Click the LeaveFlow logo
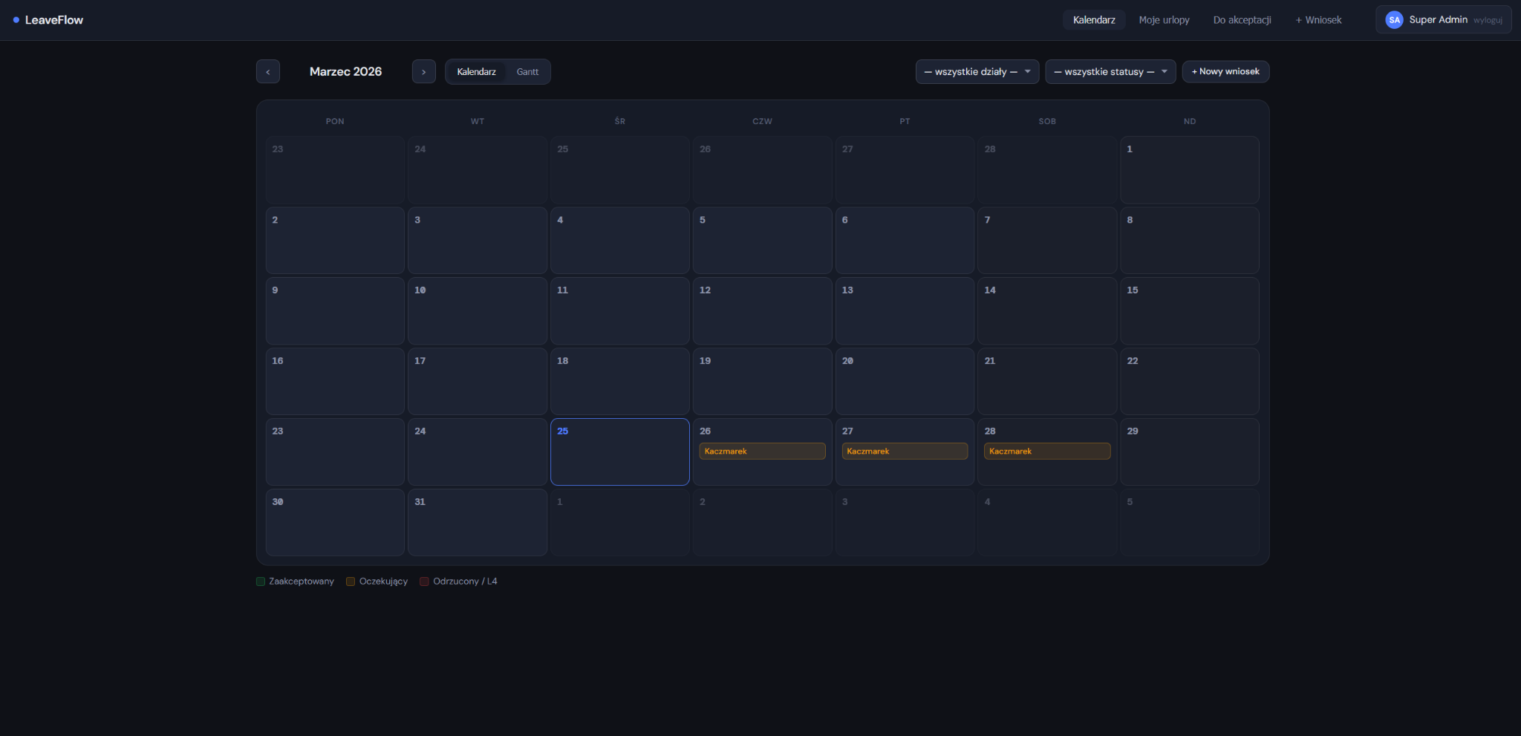 48,20
